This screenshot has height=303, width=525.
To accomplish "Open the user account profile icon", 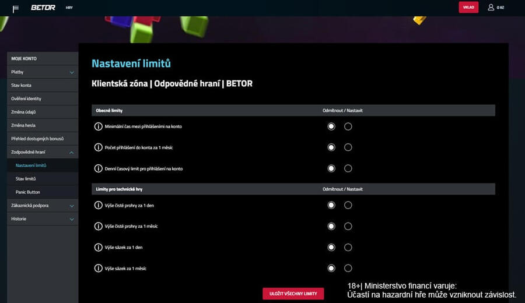I will 491,8.
